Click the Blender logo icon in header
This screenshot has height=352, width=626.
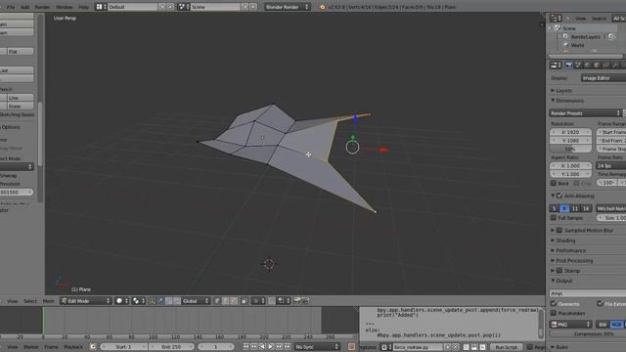322,7
